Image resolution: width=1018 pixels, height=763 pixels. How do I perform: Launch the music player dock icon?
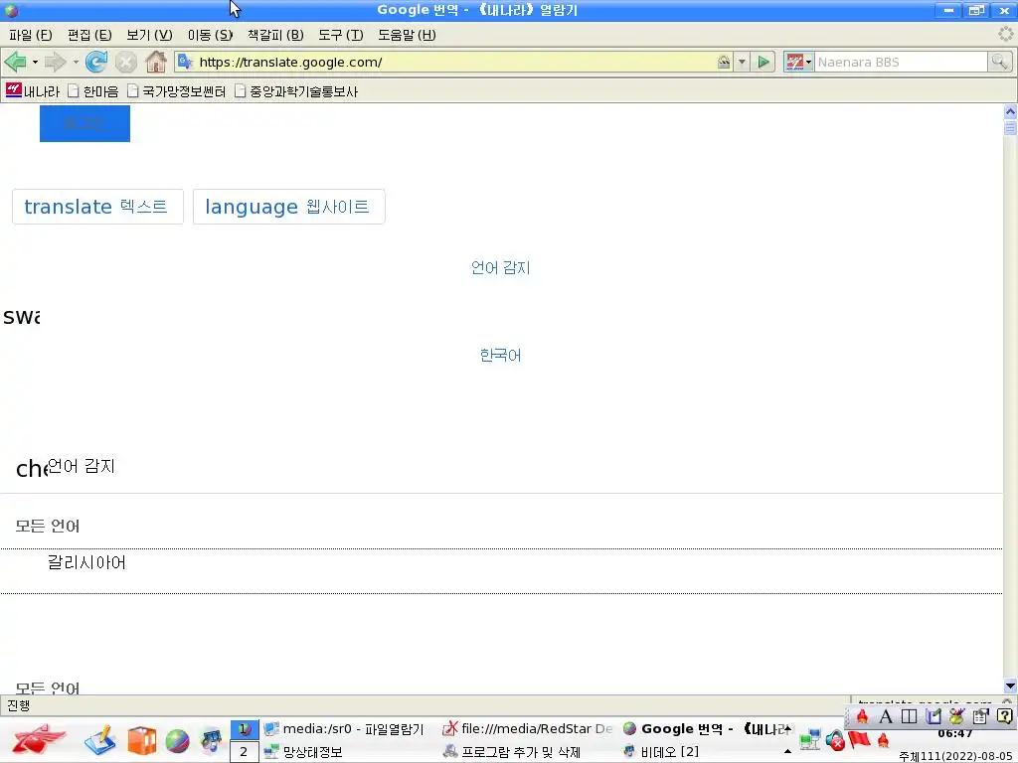(x=212, y=740)
